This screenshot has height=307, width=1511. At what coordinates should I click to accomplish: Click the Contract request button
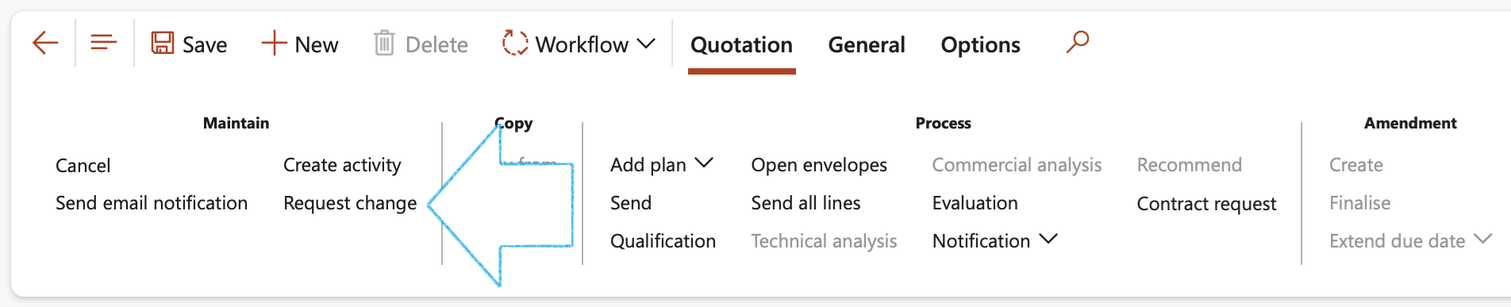pos(1206,204)
